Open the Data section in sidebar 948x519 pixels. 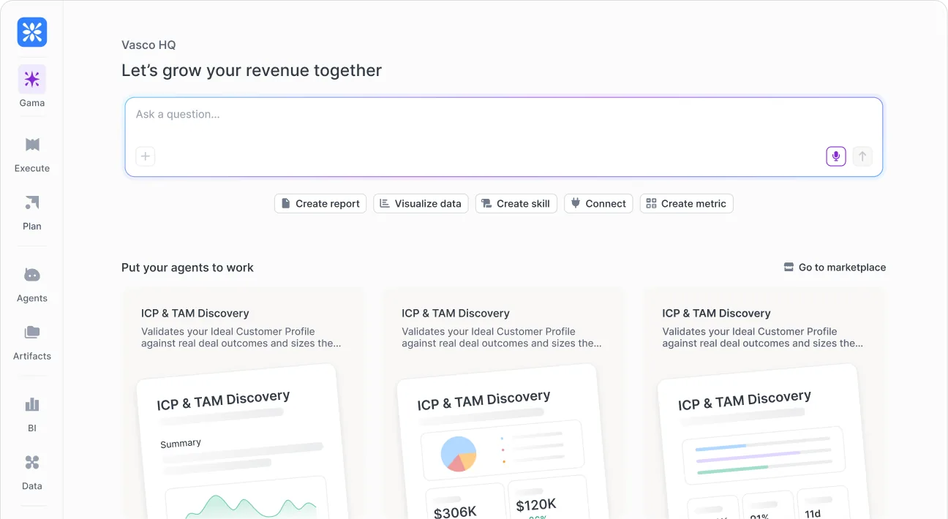(x=32, y=471)
